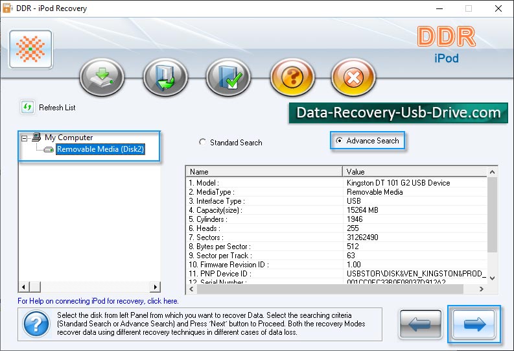Click the Next blue right arrow button

(x=474, y=324)
